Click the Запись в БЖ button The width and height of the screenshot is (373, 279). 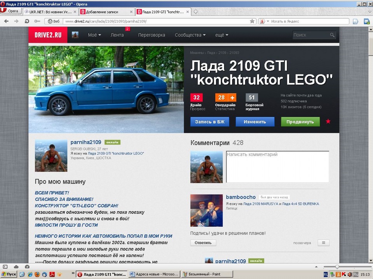[209, 122]
